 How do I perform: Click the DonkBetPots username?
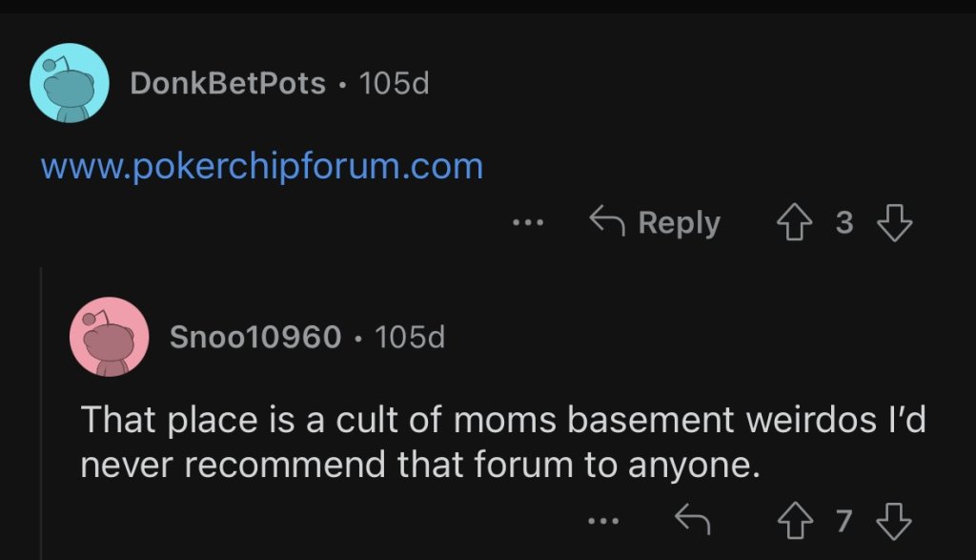point(228,84)
